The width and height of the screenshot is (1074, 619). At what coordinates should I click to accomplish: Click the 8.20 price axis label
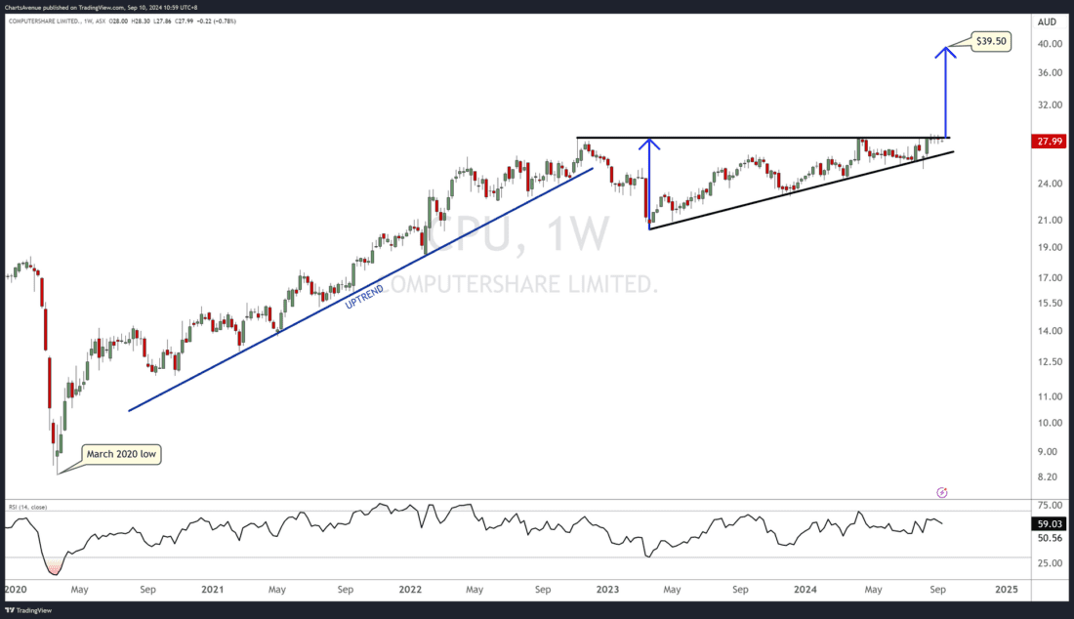[x=1048, y=477]
